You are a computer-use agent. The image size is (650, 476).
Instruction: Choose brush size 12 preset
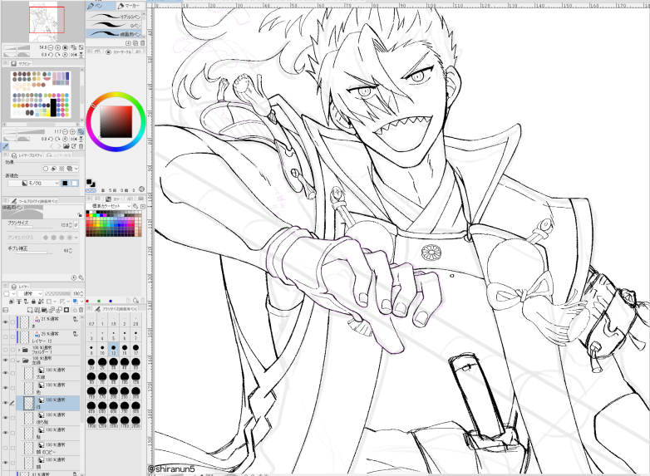tap(114, 349)
